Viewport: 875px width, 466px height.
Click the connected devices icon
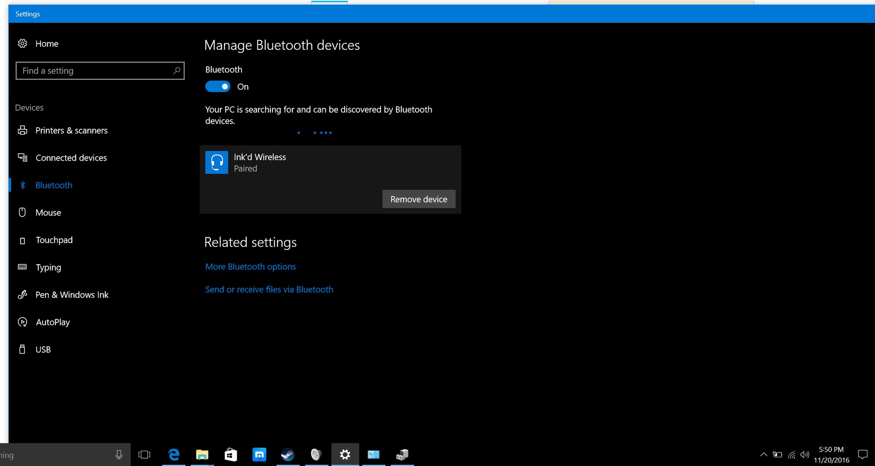22,157
